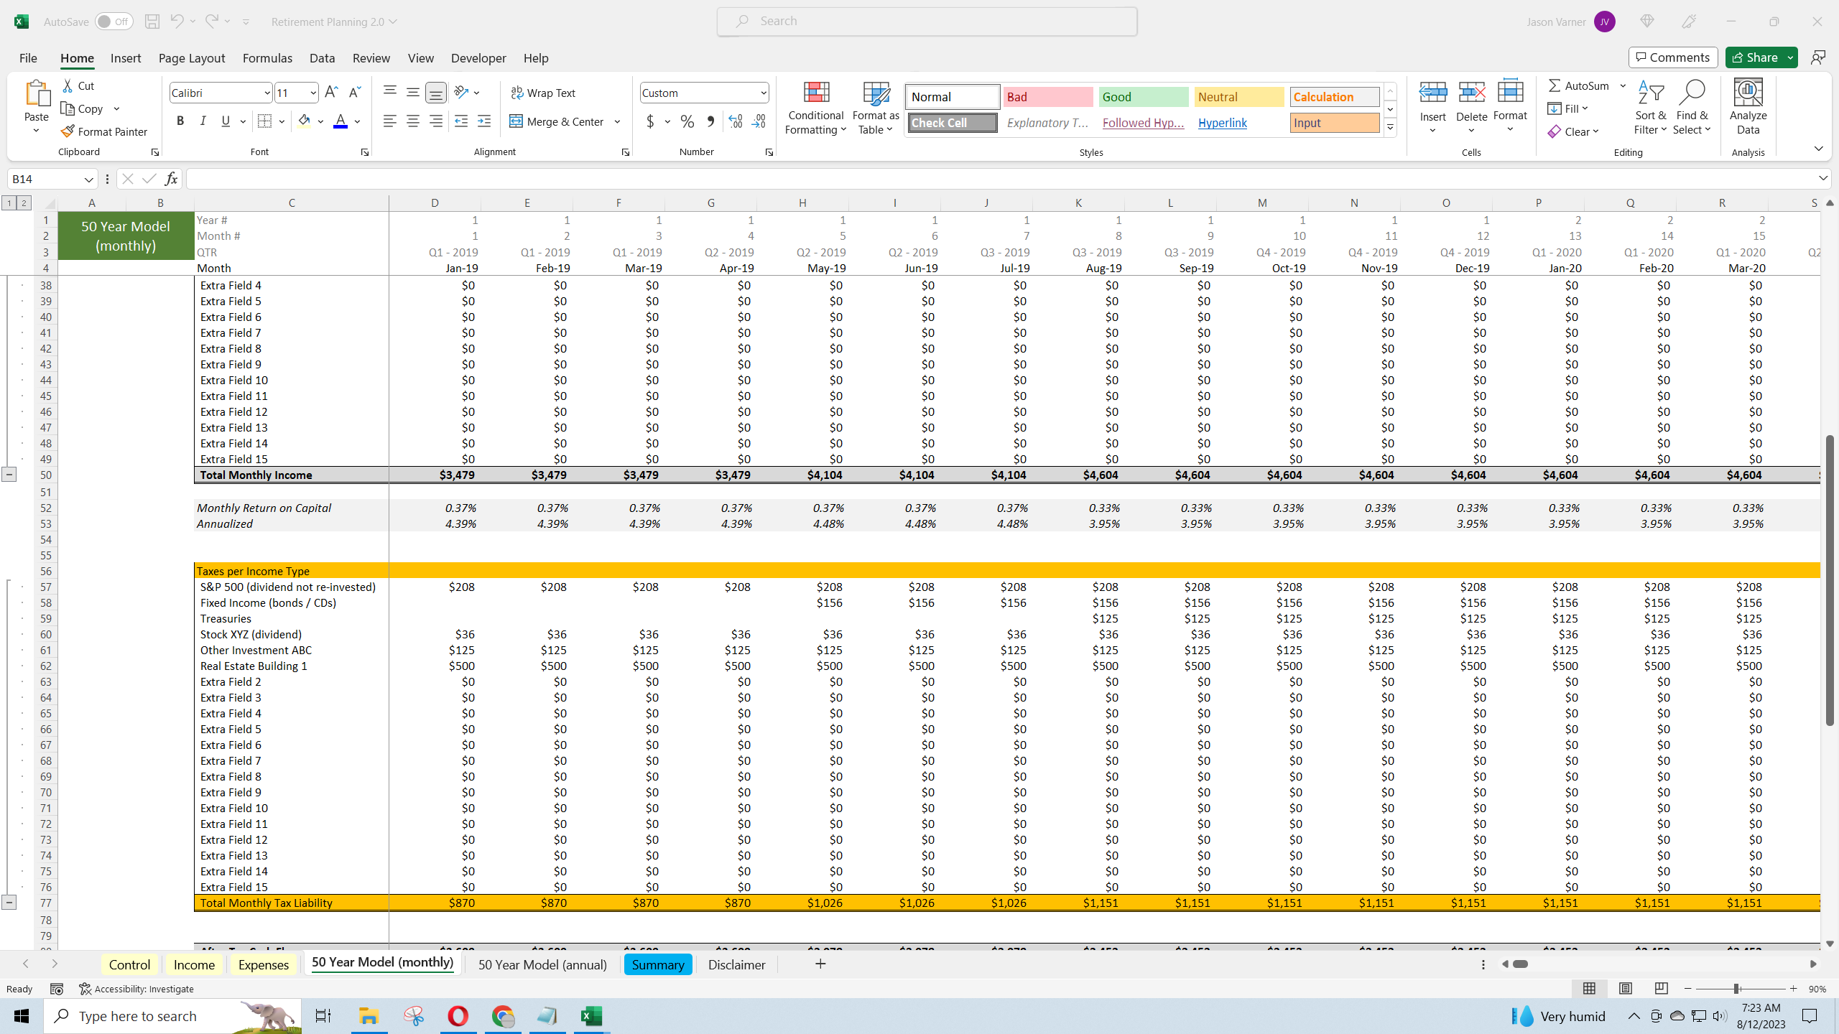Enable Wrap Text
Screen dimensions: 1839x1034
tap(544, 92)
